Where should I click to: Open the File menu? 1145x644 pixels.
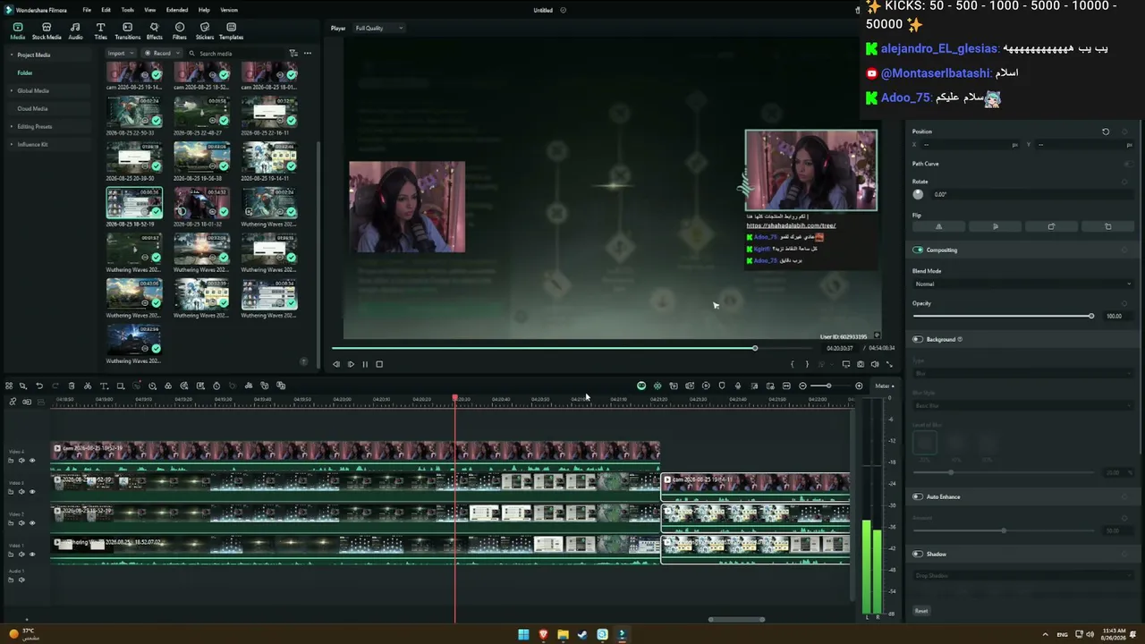(x=87, y=10)
